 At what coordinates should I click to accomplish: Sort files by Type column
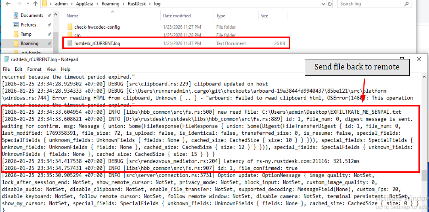point(220,16)
